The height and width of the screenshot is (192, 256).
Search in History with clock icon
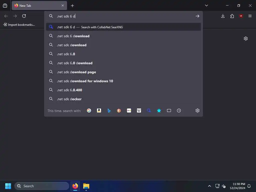pyautogui.click(x=179, y=110)
